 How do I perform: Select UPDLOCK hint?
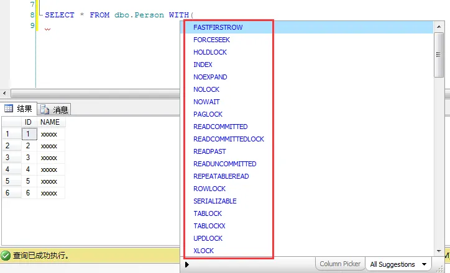(x=208, y=238)
